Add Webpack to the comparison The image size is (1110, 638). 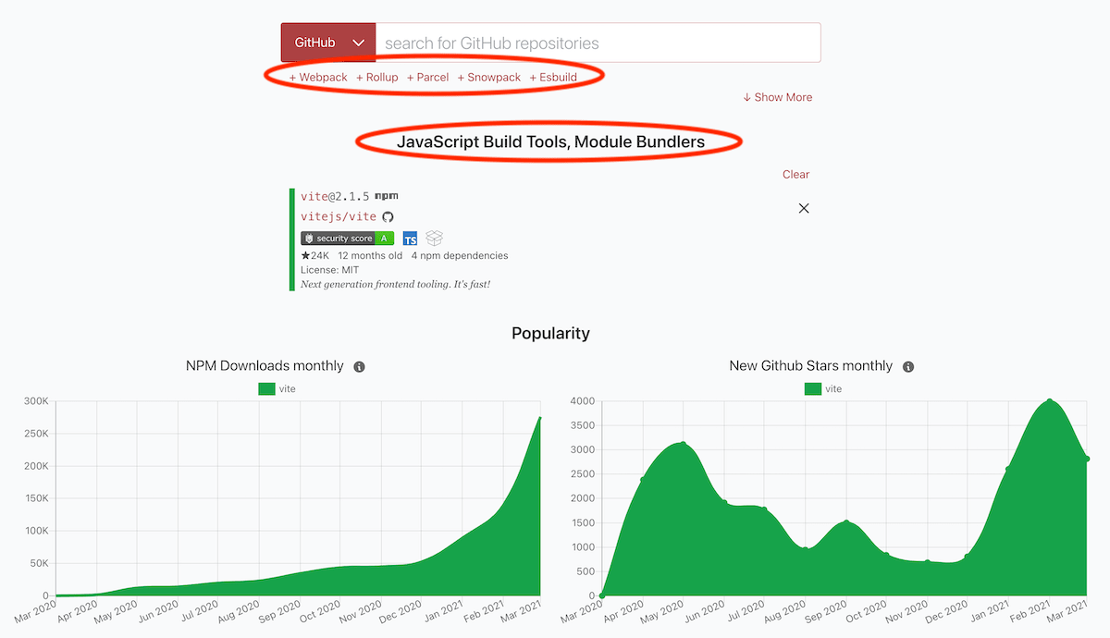318,78
